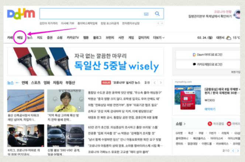The width and height of the screenshot is (245, 162).
Task: Open the tower crane news thumbnail
Action: click(25, 101)
